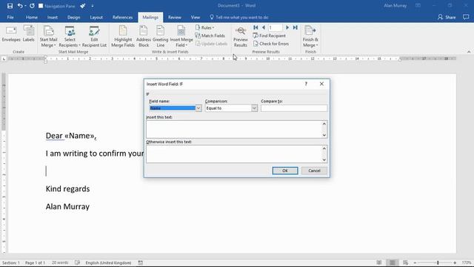
Task: Switch to Web Layout view
Action: click(405, 263)
